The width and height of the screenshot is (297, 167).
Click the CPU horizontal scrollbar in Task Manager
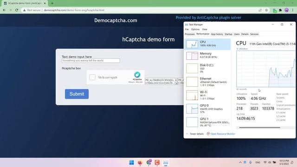coord(259,128)
